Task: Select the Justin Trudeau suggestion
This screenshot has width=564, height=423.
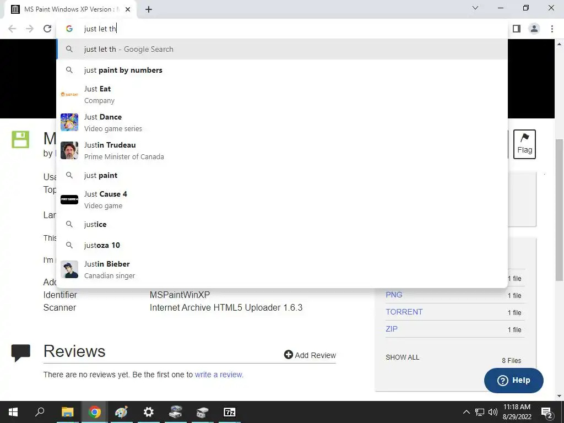Action: pos(282,151)
